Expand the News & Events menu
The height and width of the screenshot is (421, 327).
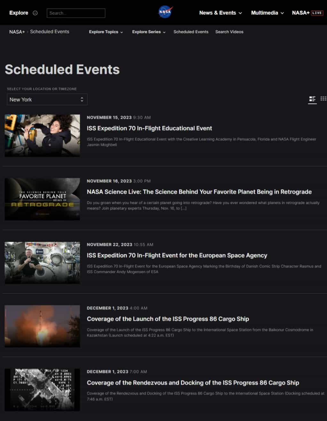click(x=221, y=13)
